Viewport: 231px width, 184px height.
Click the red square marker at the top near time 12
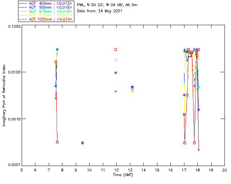click(x=116, y=50)
